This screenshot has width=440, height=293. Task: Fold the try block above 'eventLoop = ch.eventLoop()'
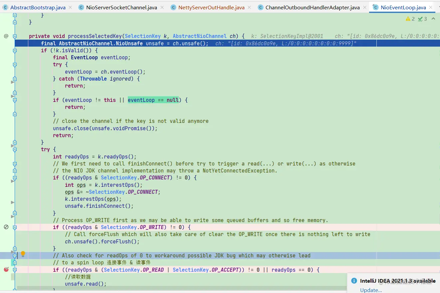tap(15, 65)
